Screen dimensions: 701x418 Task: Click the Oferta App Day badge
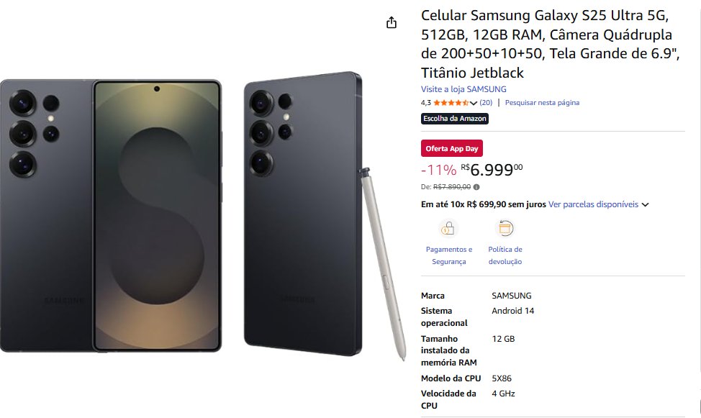coord(451,148)
